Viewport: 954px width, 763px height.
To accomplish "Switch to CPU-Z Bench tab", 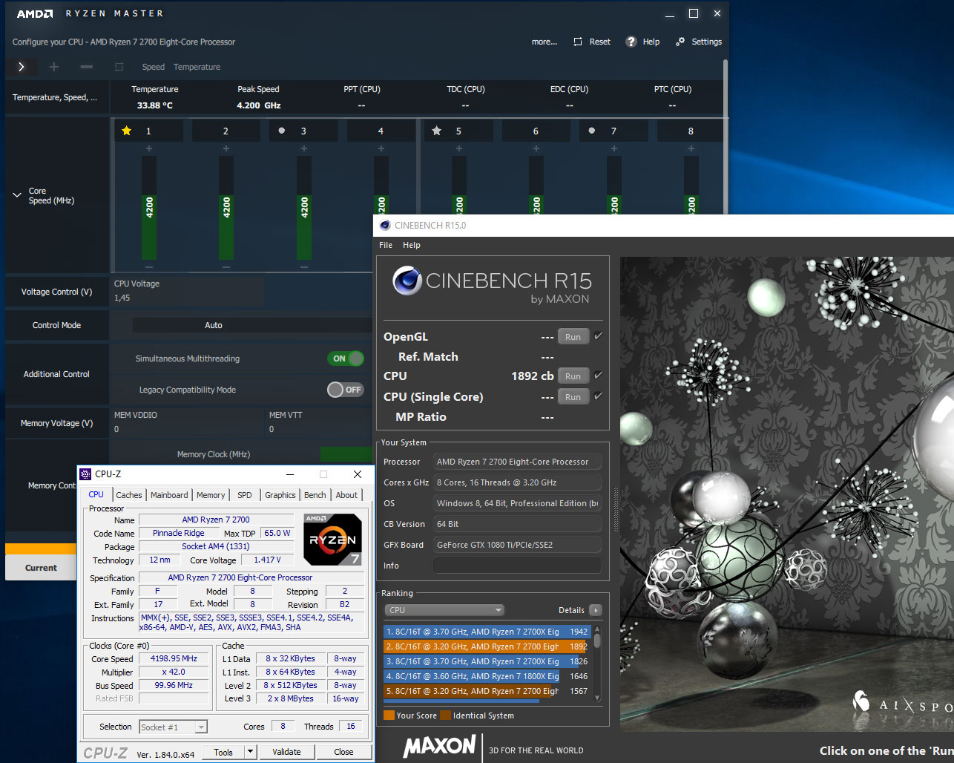I will tap(315, 495).
